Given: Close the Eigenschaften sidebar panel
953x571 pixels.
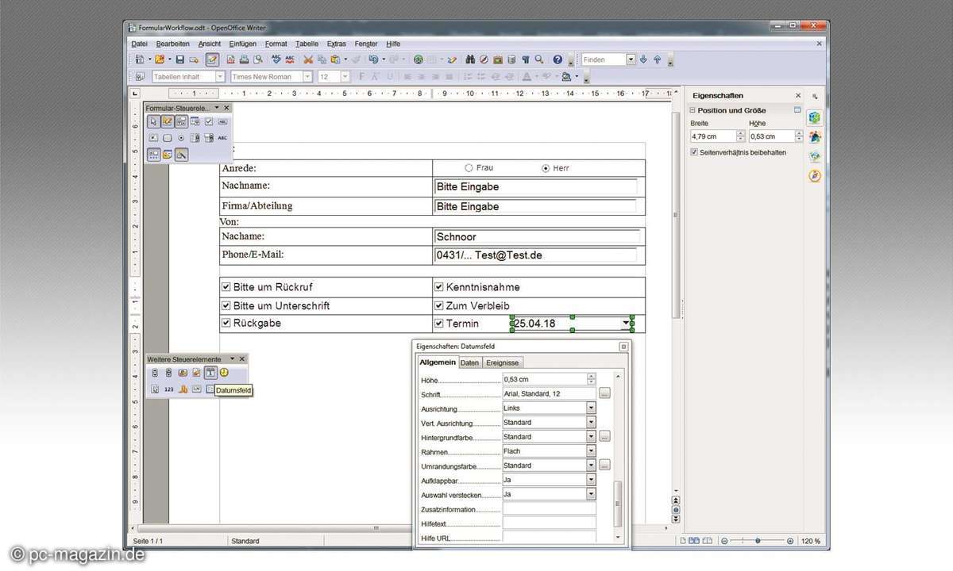Looking at the screenshot, I should coord(798,95).
